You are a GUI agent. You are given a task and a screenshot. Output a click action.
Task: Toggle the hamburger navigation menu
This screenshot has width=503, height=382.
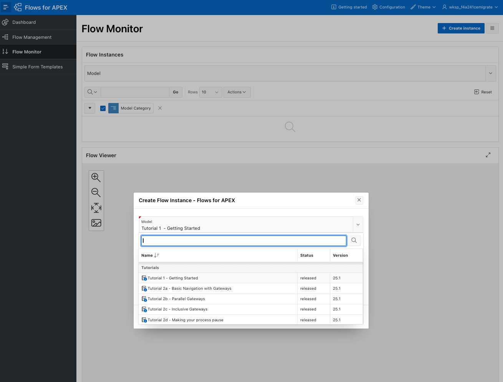pyautogui.click(x=6, y=7)
